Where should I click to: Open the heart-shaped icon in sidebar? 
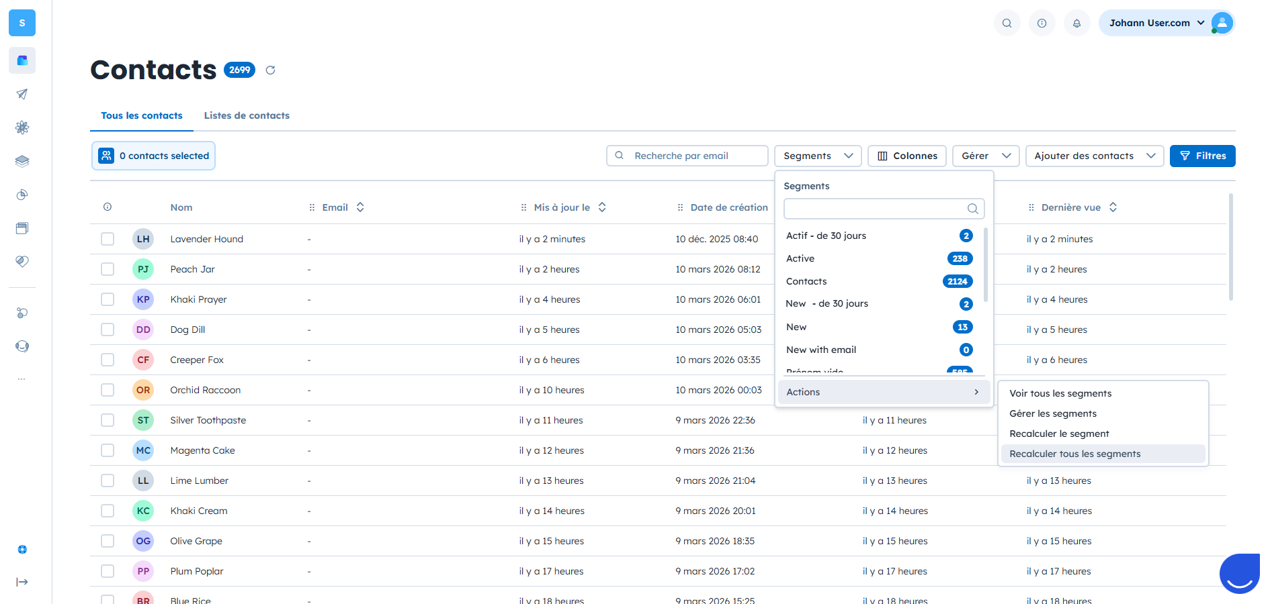22,261
